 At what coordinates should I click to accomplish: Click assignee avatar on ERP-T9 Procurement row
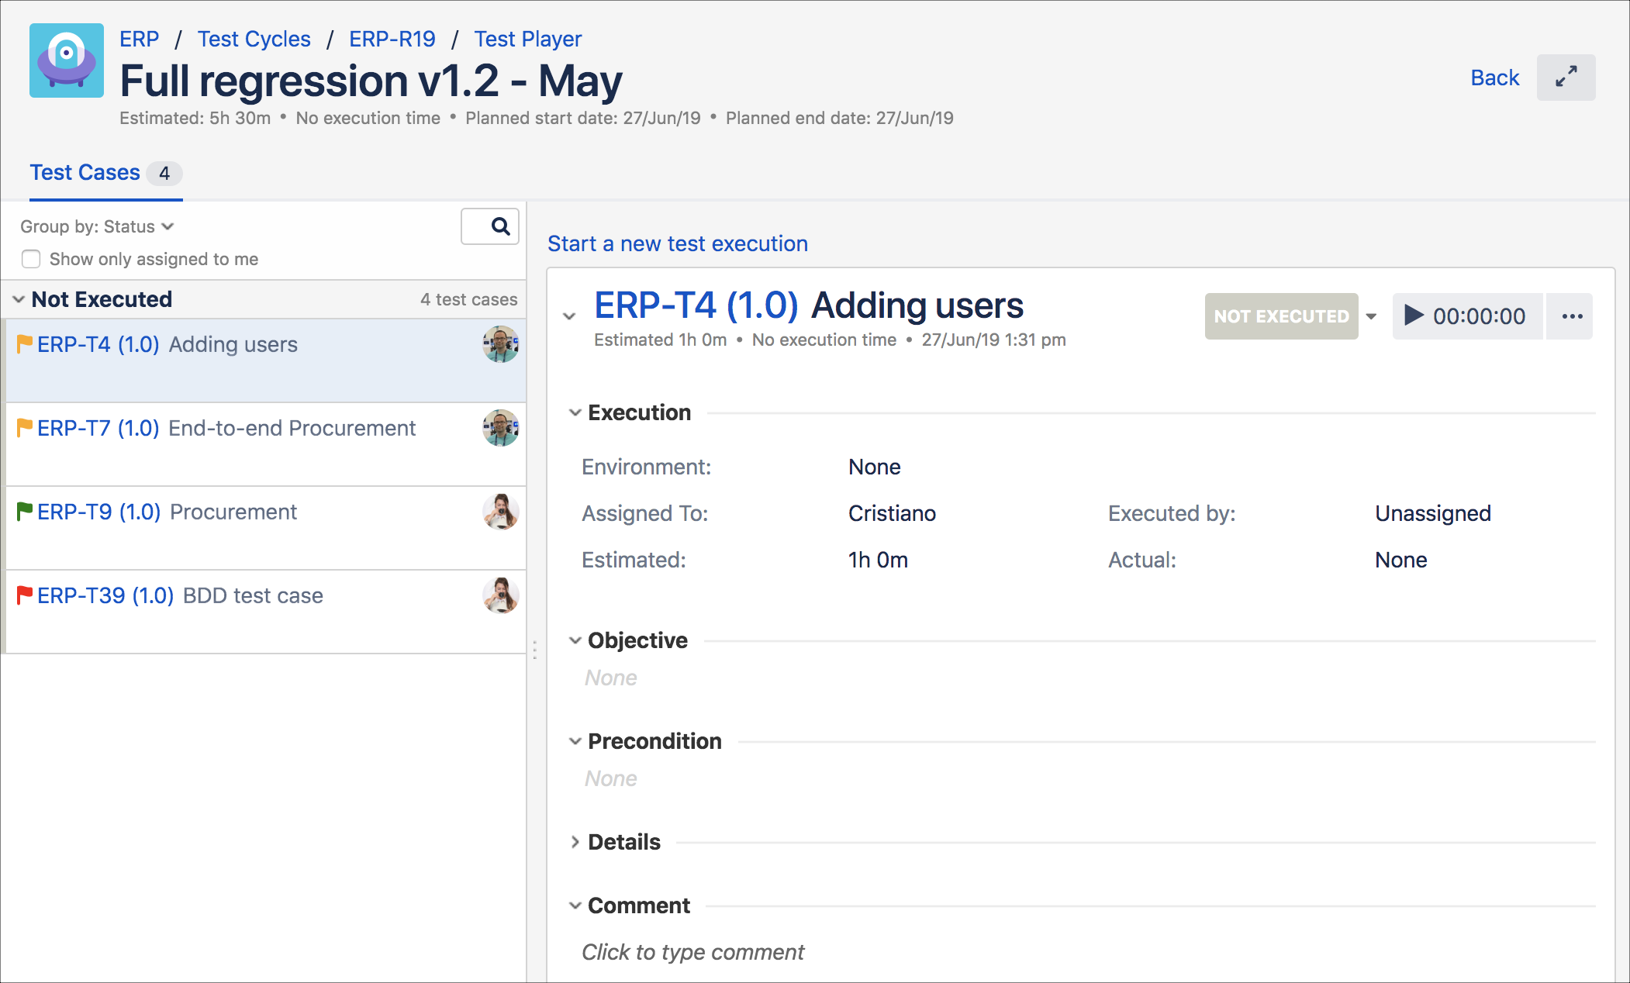pos(500,512)
